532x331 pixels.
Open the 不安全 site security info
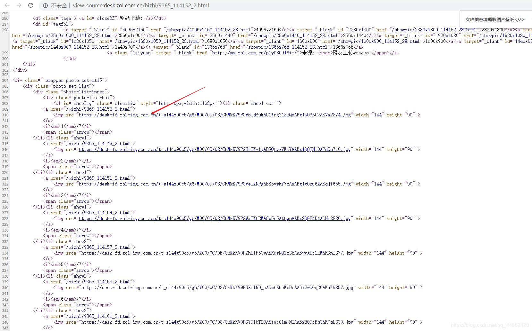pos(55,6)
